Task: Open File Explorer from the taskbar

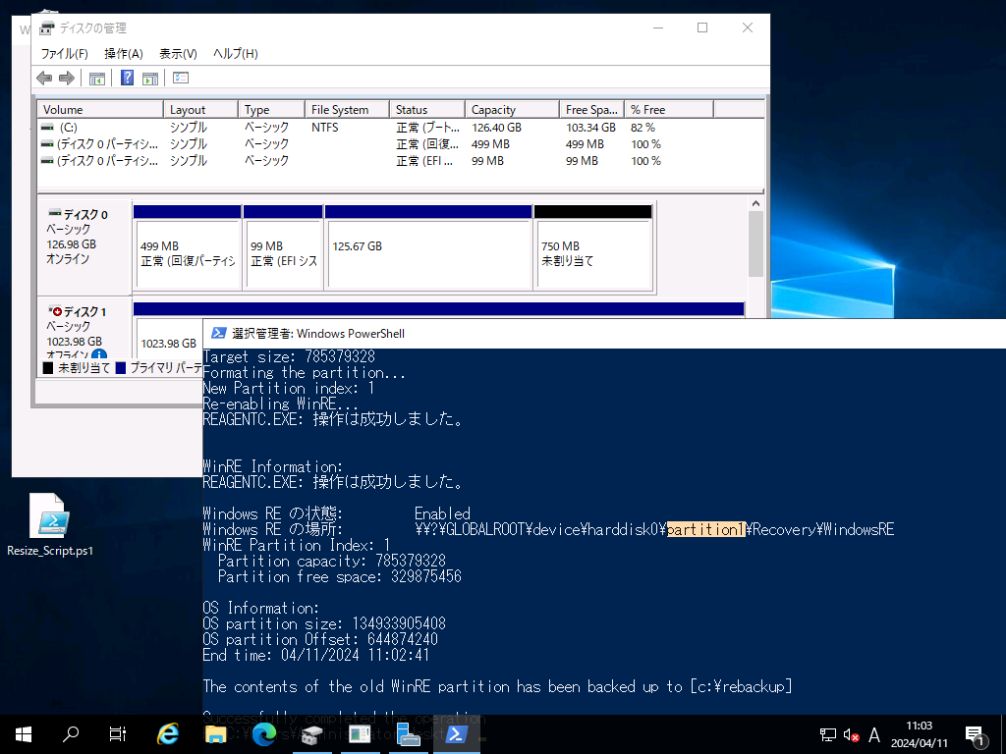Action: pyautogui.click(x=214, y=733)
